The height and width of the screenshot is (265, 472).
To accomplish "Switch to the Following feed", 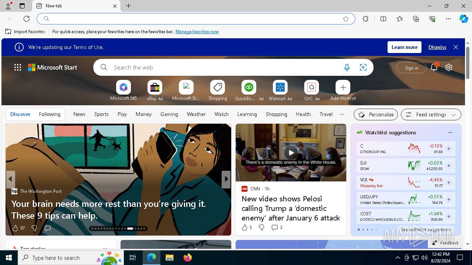I will click(49, 114).
